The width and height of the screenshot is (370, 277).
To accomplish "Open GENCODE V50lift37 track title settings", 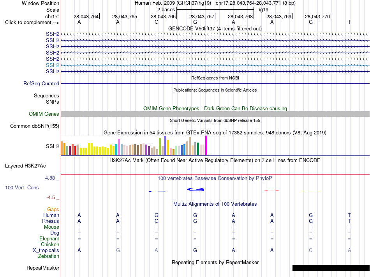I will [x=215, y=28].
